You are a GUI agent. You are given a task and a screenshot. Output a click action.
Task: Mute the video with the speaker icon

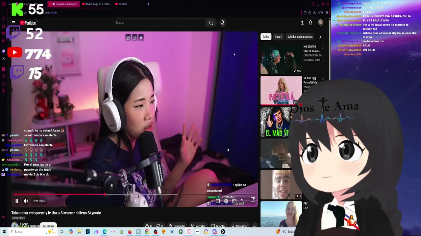point(26,201)
